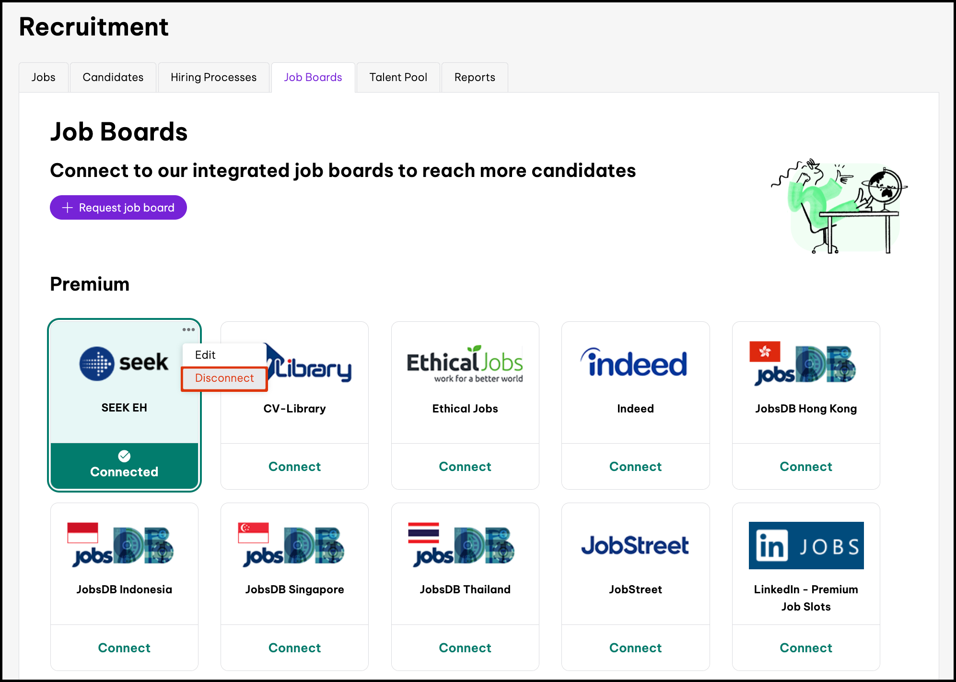
Task: Connect LinkedIn Premium Job Slots
Action: tap(805, 648)
